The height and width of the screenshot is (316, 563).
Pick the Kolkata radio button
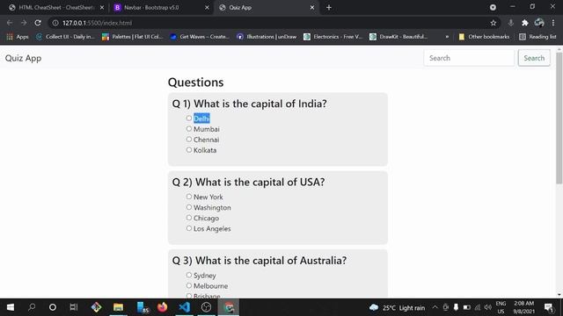[x=189, y=150]
